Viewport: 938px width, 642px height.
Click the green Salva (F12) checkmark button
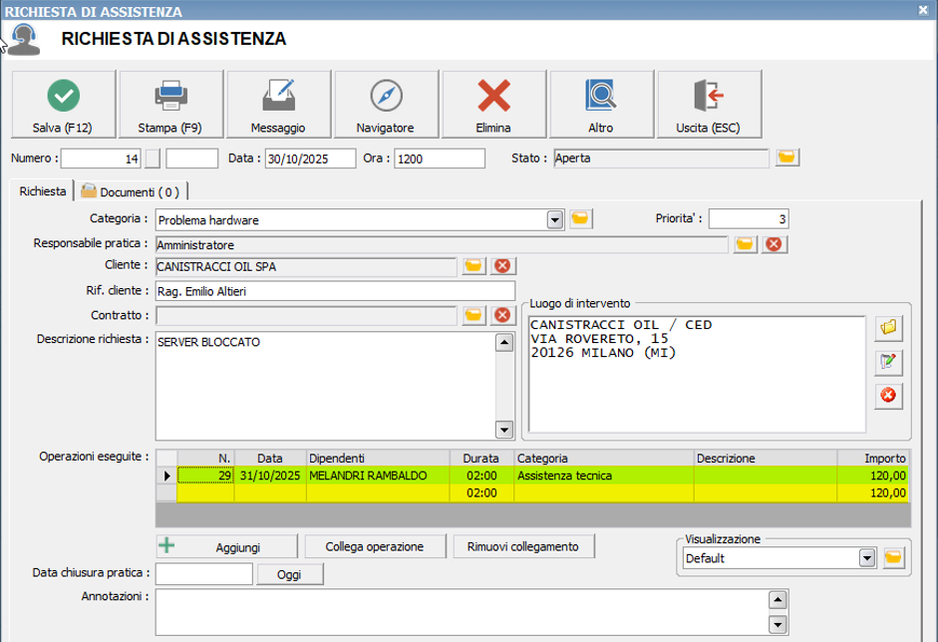coord(63,104)
